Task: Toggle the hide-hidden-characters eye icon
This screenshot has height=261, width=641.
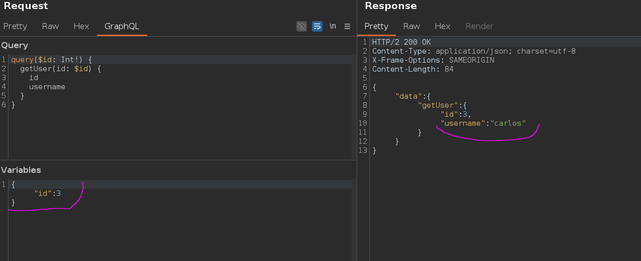Action: (301, 26)
